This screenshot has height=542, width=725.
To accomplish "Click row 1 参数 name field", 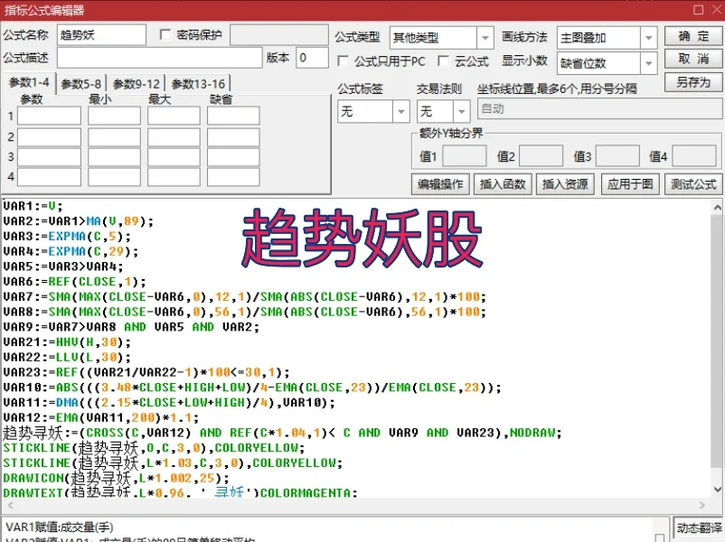I will [49, 116].
